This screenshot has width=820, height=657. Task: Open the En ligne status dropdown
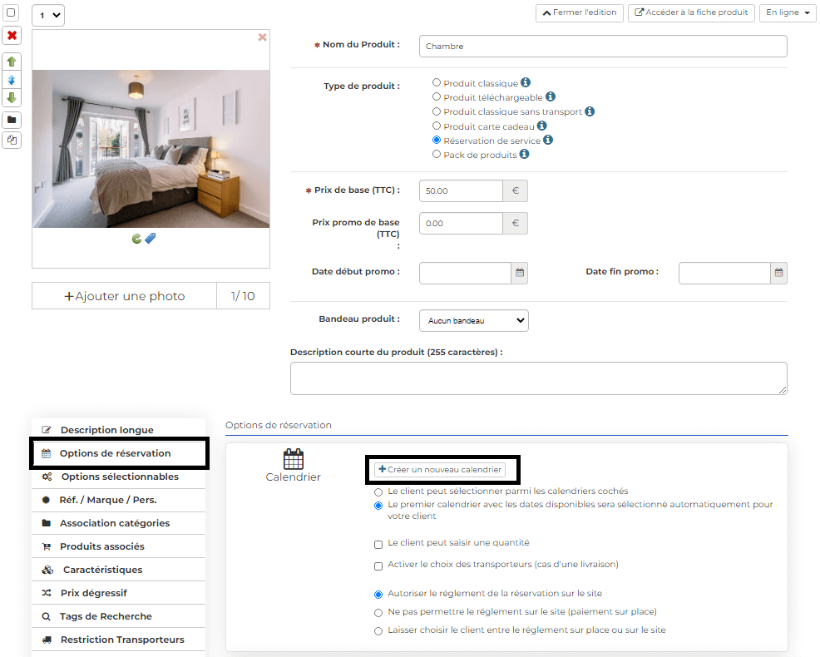pos(788,12)
